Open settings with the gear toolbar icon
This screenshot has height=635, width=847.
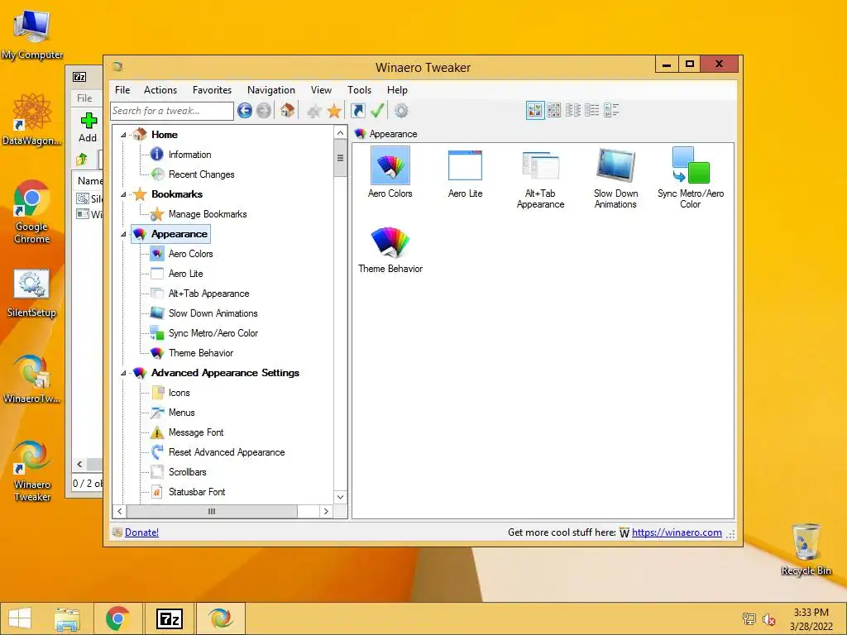pos(401,111)
